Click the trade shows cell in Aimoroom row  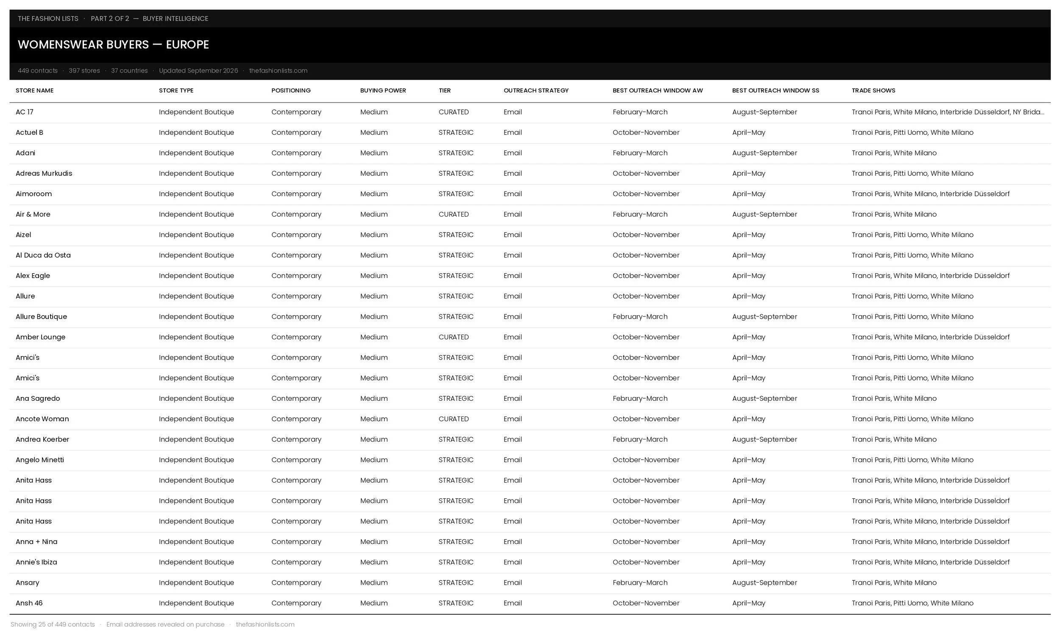pos(931,194)
